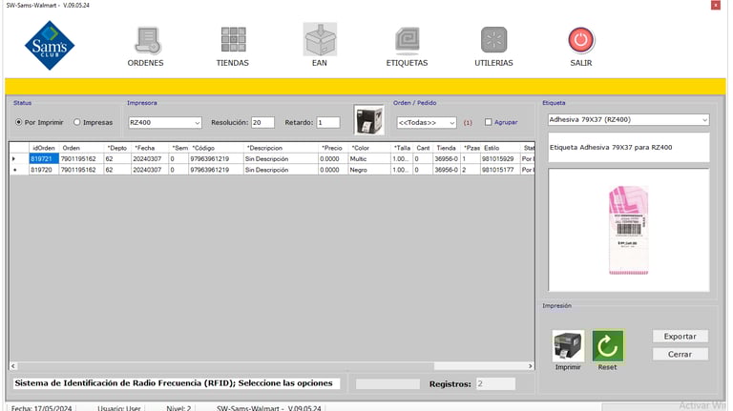
Task: Click the Nivel: 2 status bar entry
Action: [x=178, y=408]
